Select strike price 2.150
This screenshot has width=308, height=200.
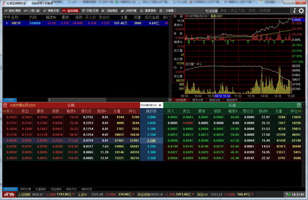(151, 135)
